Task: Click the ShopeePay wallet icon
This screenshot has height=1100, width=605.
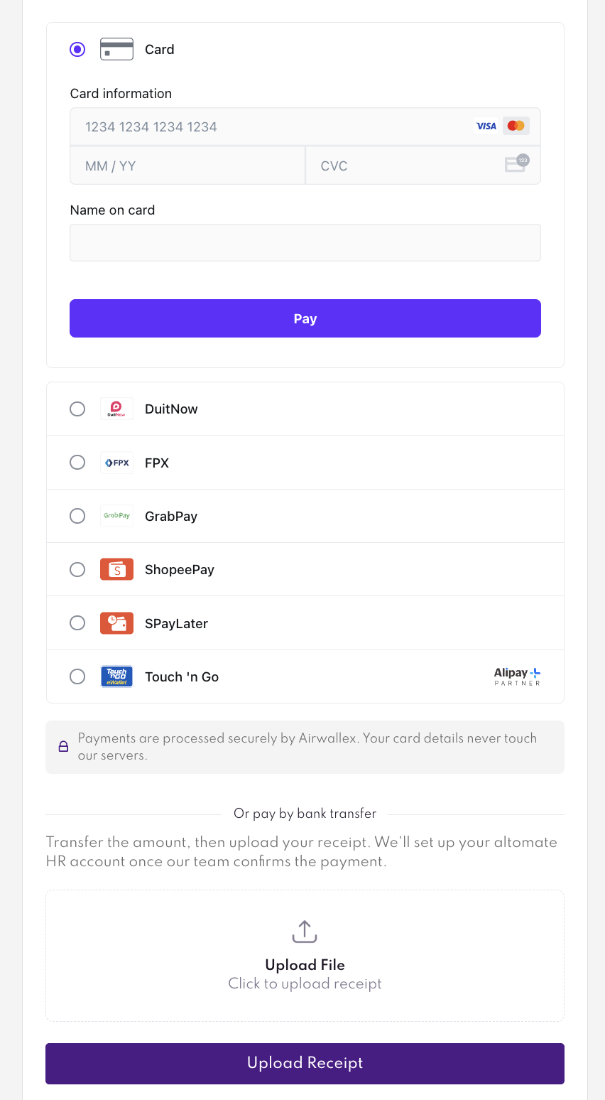Action: pos(116,569)
